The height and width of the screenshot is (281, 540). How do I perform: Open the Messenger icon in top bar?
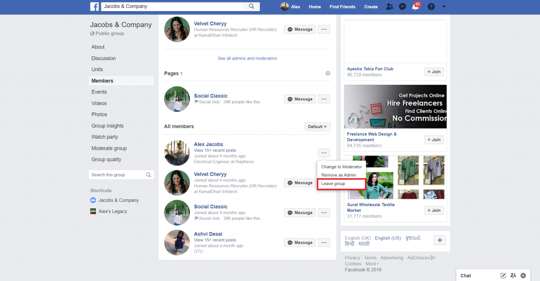point(402,6)
